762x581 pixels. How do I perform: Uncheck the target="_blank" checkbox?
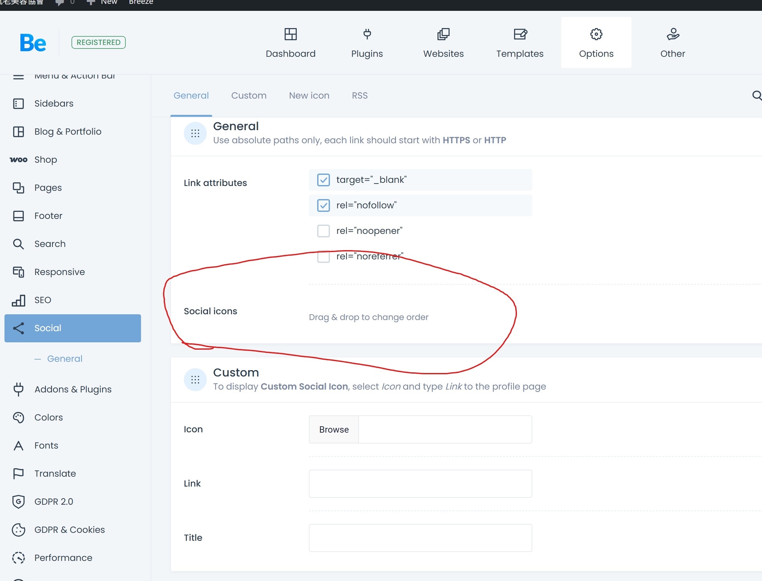tap(324, 180)
